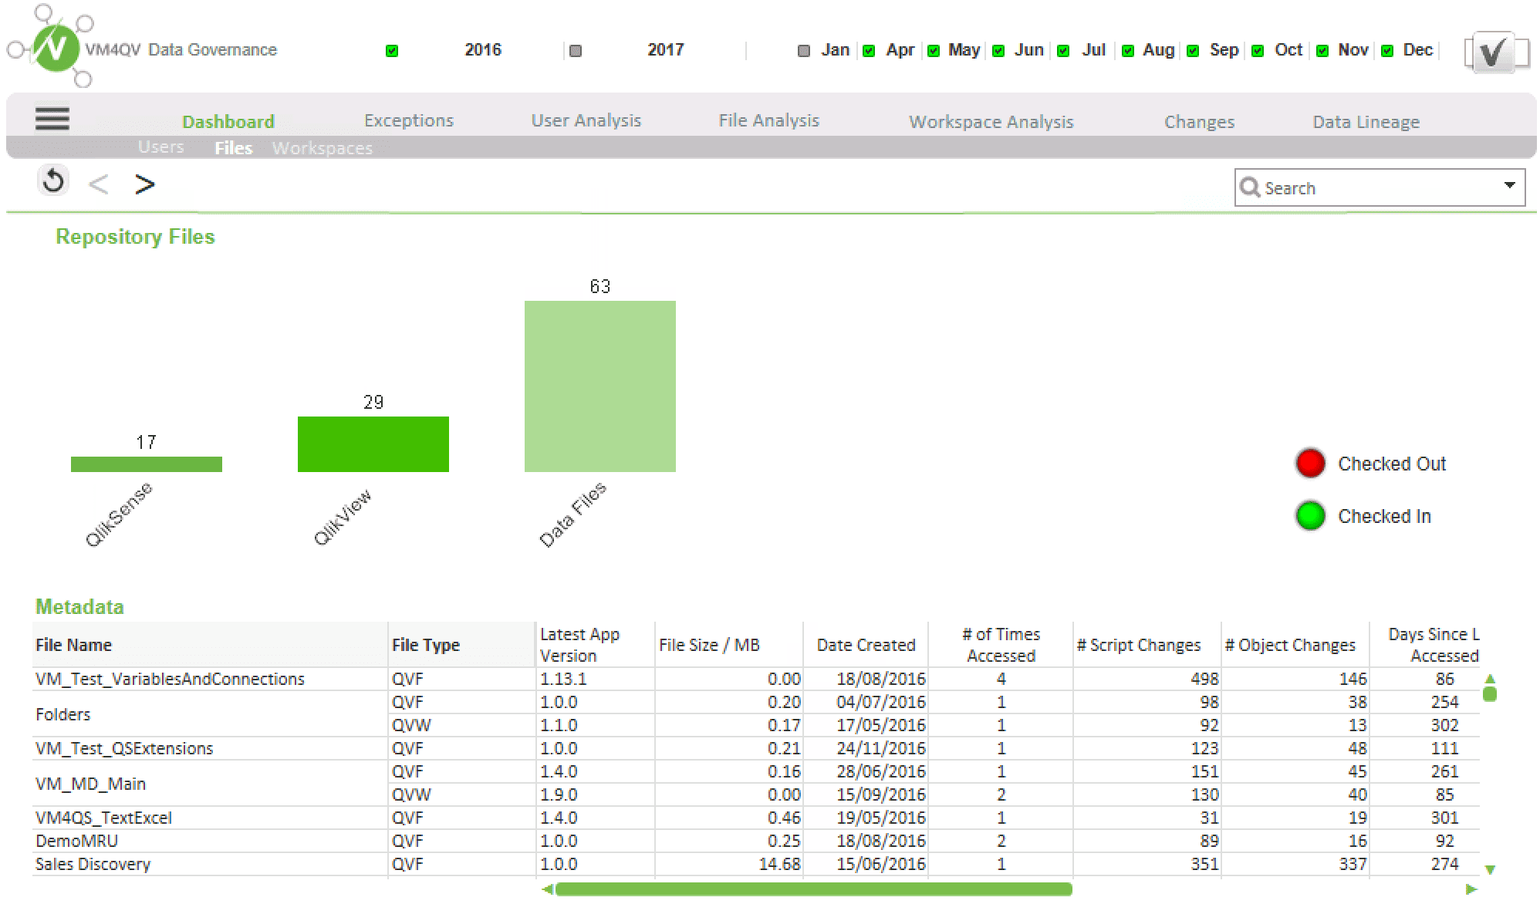Click horizontal scroll right arrow

(1471, 889)
